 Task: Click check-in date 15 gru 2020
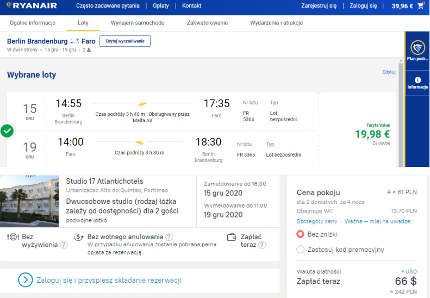tap(223, 193)
